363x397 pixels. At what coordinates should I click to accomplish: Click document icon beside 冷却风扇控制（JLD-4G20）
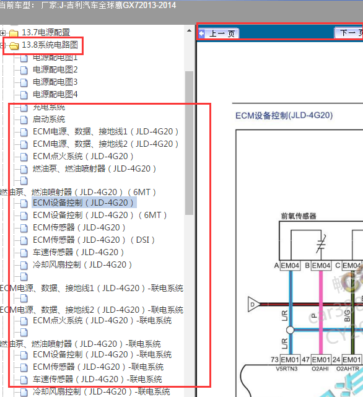[24, 265]
